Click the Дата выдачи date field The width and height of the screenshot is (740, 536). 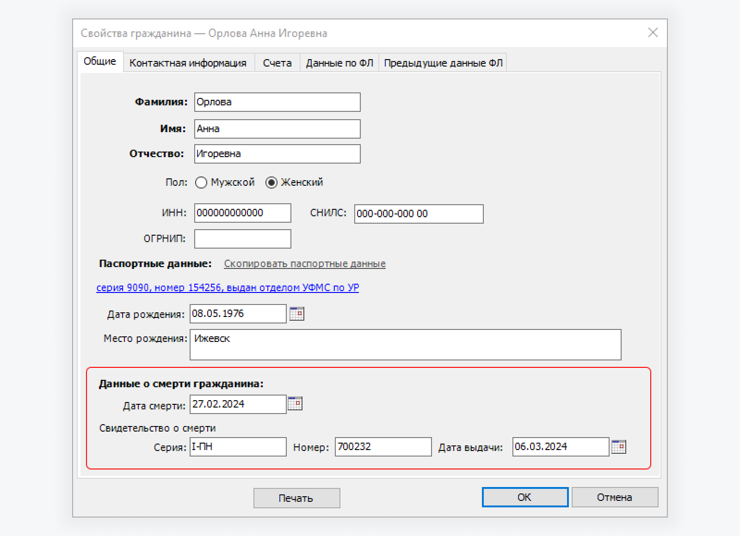(x=561, y=447)
